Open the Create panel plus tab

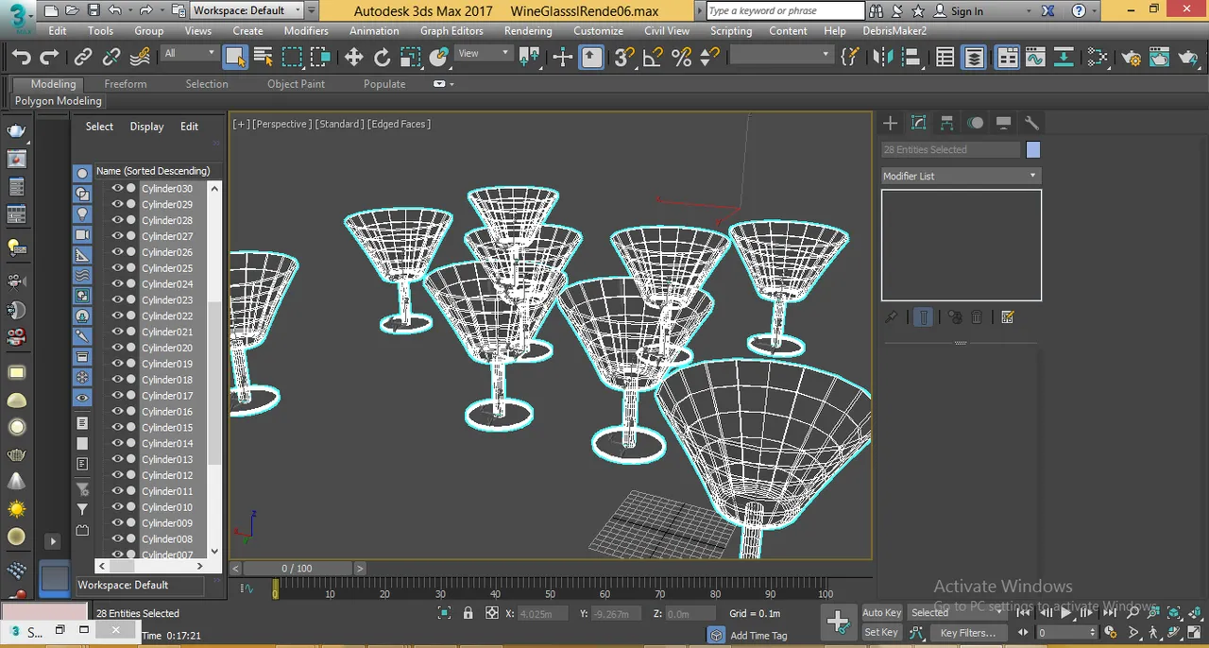coord(890,123)
